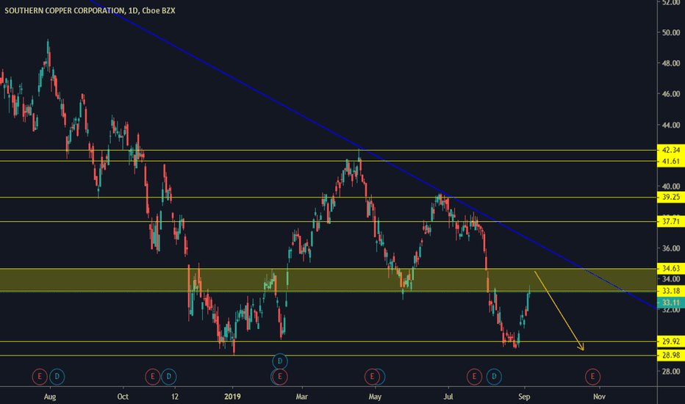Image resolution: width=685 pixels, height=404 pixels.
Task: Open the earnings marker right of Jul
Action: point(474,377)
